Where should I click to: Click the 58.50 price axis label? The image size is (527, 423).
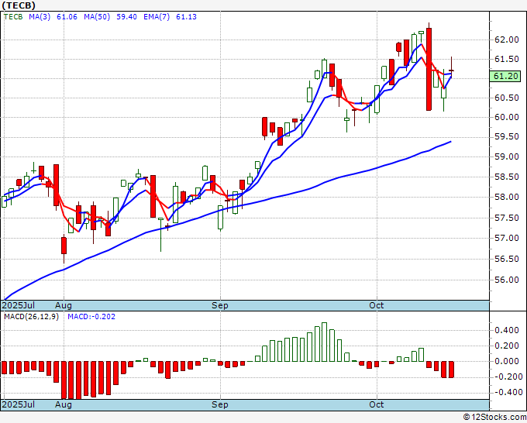(507, 177)
